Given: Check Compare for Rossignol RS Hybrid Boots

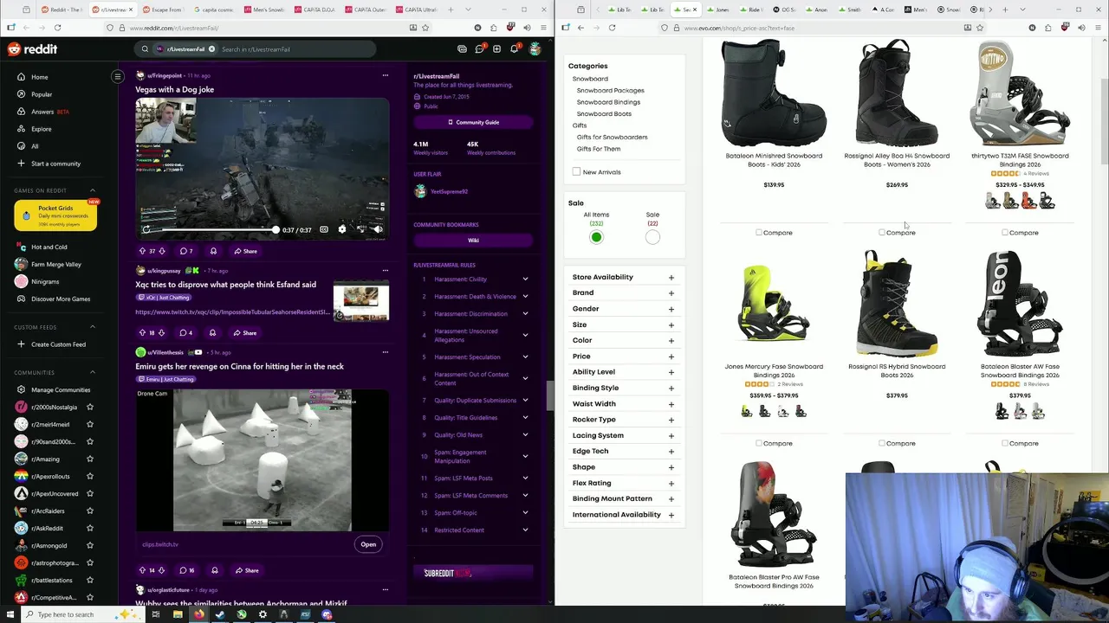Looking at the screenshot, I should click(882, 443).
